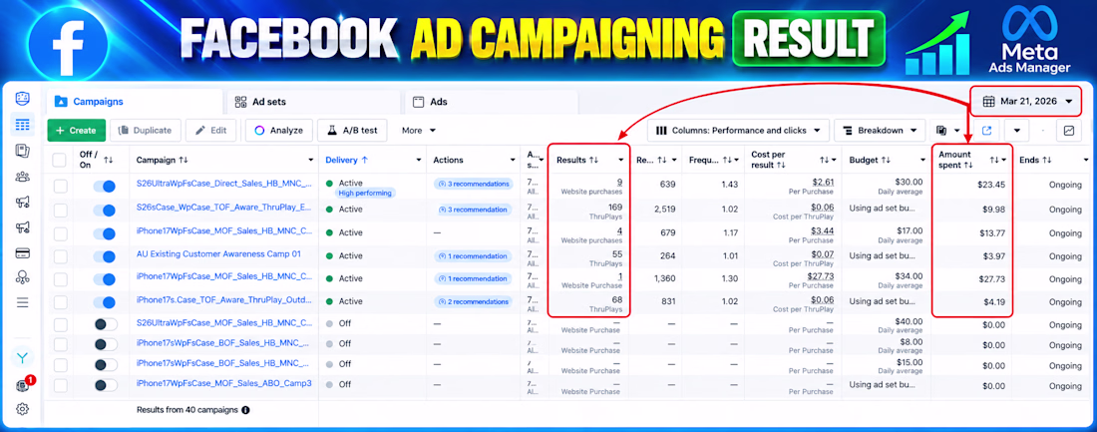
Task: Click the Duplicate button
Action: point(146,131)
